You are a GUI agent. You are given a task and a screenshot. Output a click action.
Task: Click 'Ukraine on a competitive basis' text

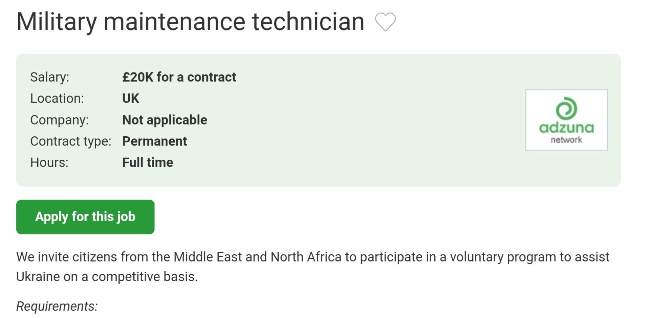[107, 277]
